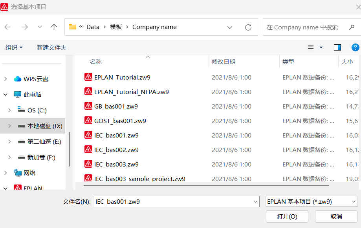This screenshot has width=361, height=228.
Task: Click the Forward navigation arrow
Action: (x=24, y=27)
